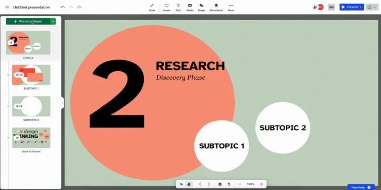Click the 100% zoom value

pyautogui.click(x=251, y=184)
